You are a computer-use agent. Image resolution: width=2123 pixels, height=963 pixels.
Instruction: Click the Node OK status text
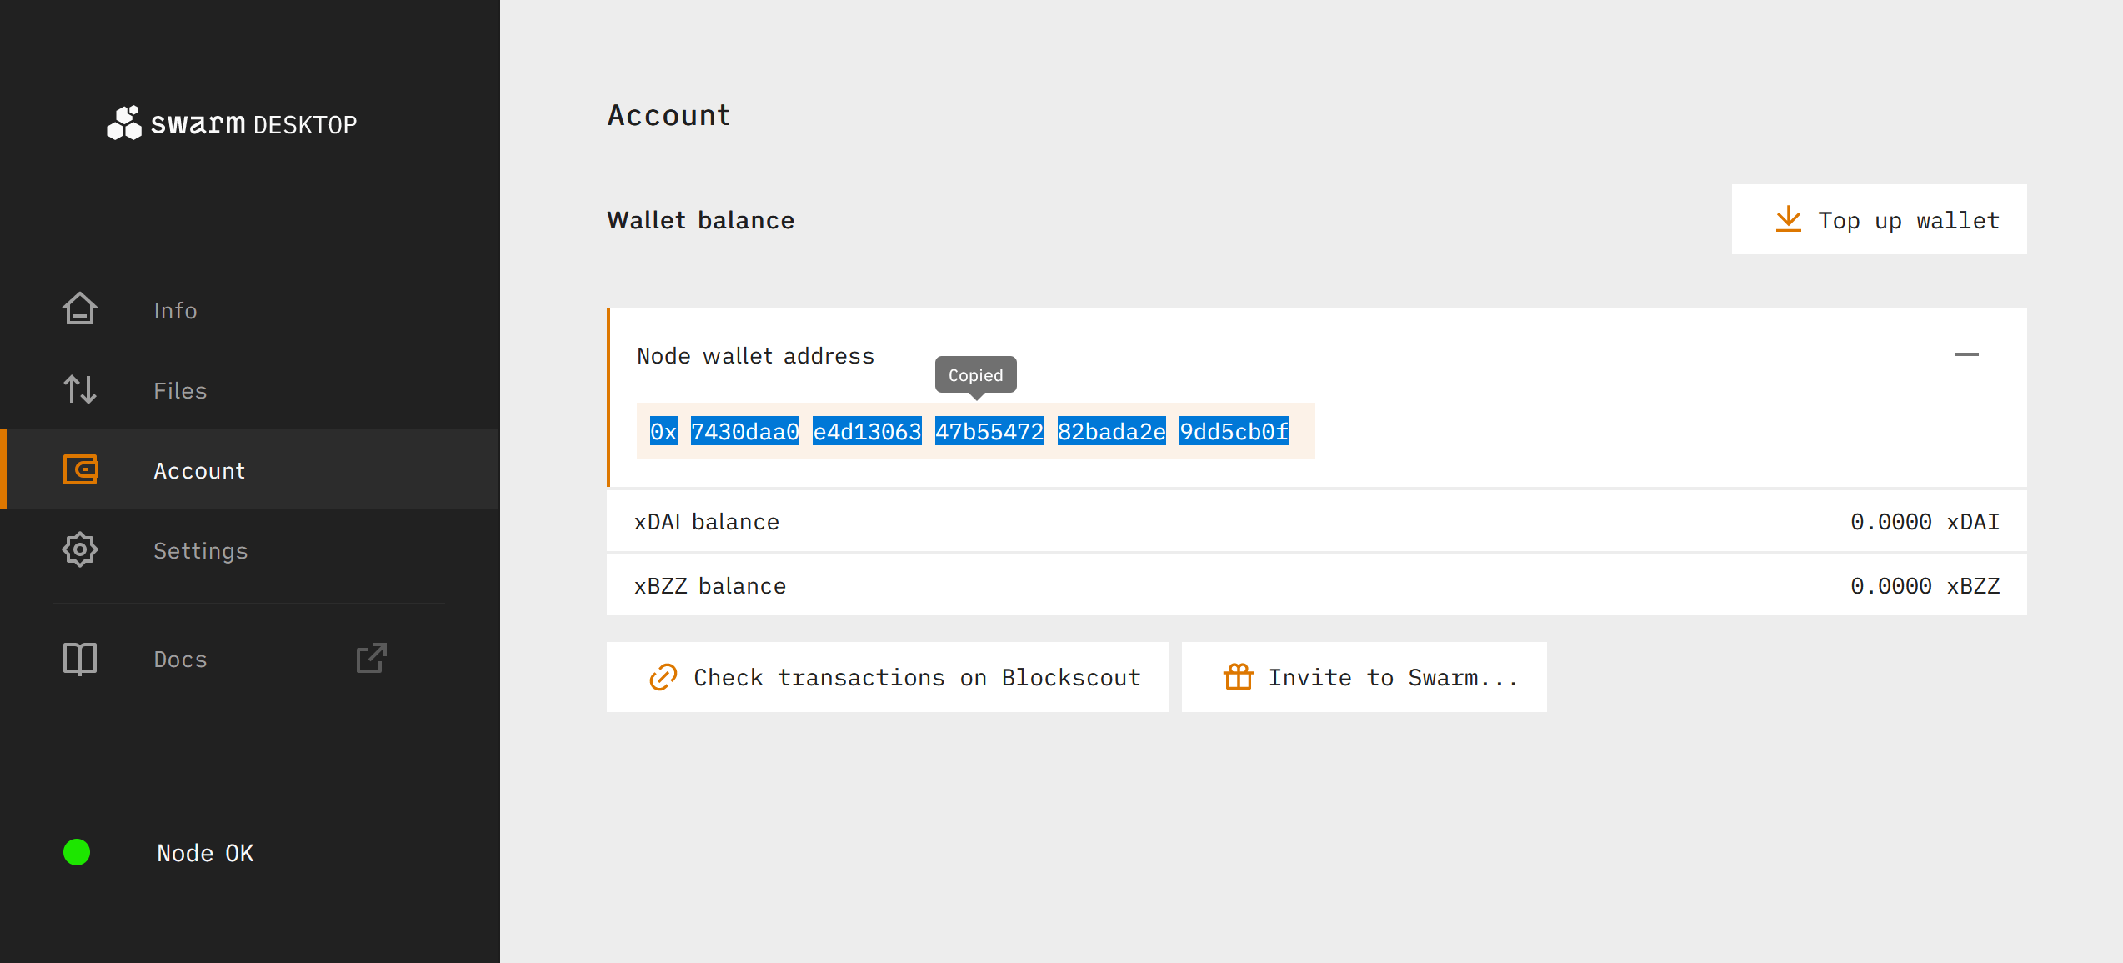point(205,853)
